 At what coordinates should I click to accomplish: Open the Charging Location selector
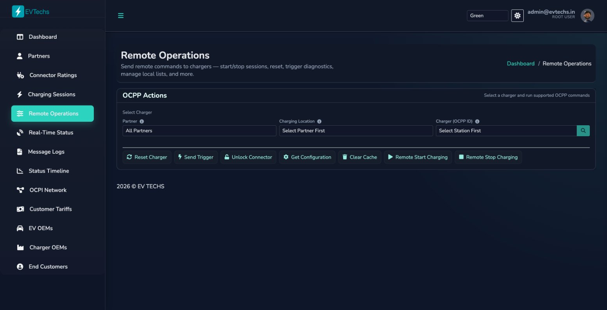356,130
